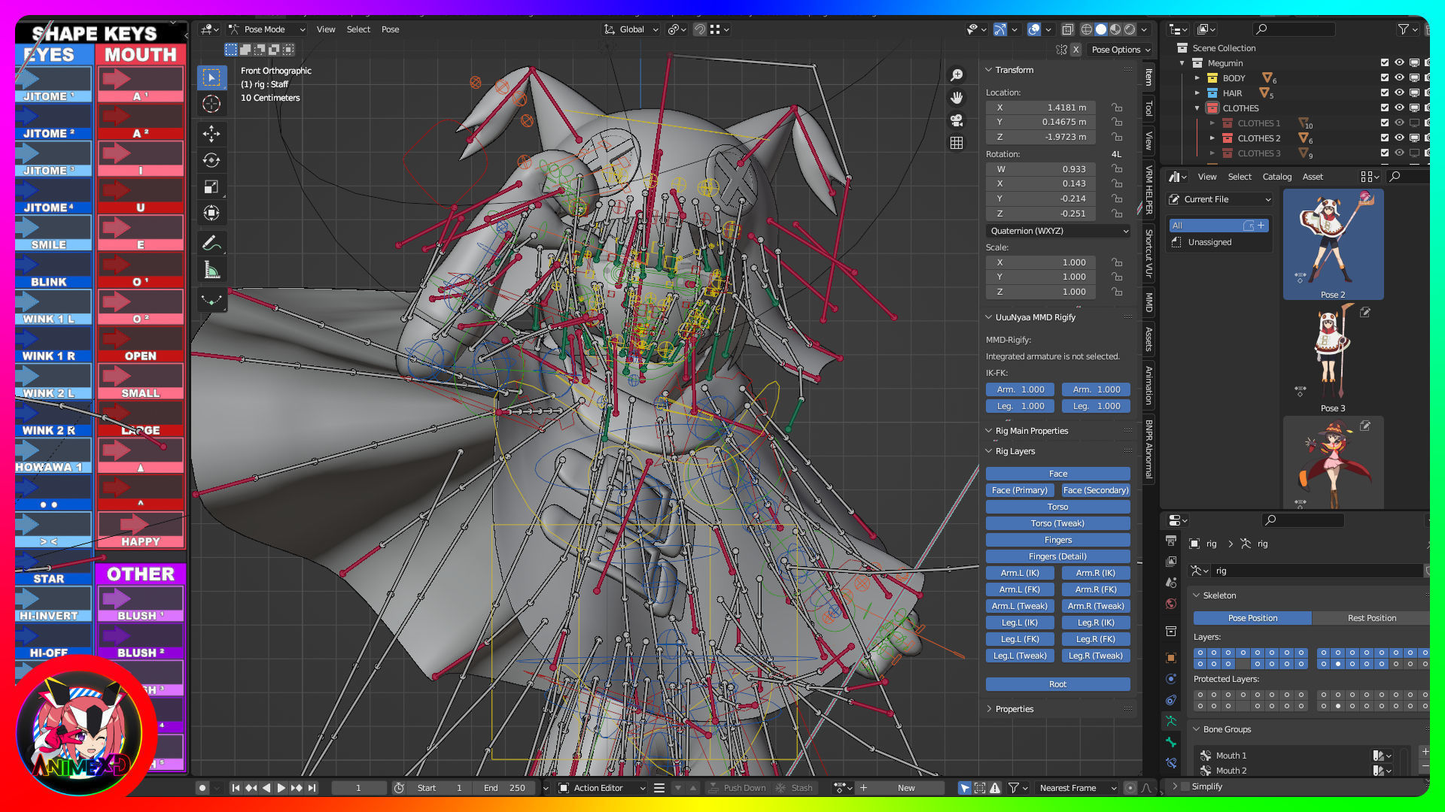The height and width of the screenshot is (812, 1445).
Task: Open the Current File library dropdown
Action: pyautogui.click(x=1220, y=199)
